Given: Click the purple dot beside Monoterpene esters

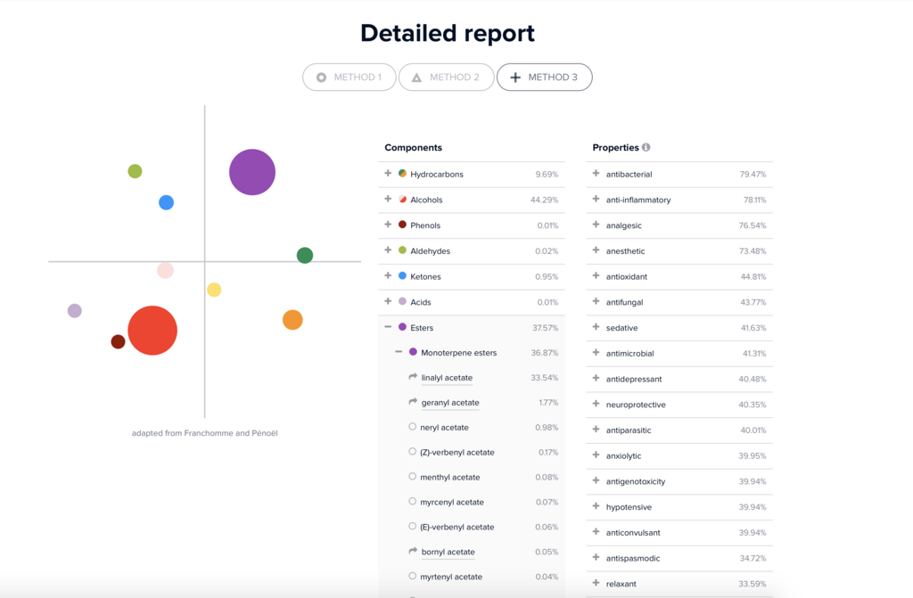Looking at the screenshot, I should (414, 352).
